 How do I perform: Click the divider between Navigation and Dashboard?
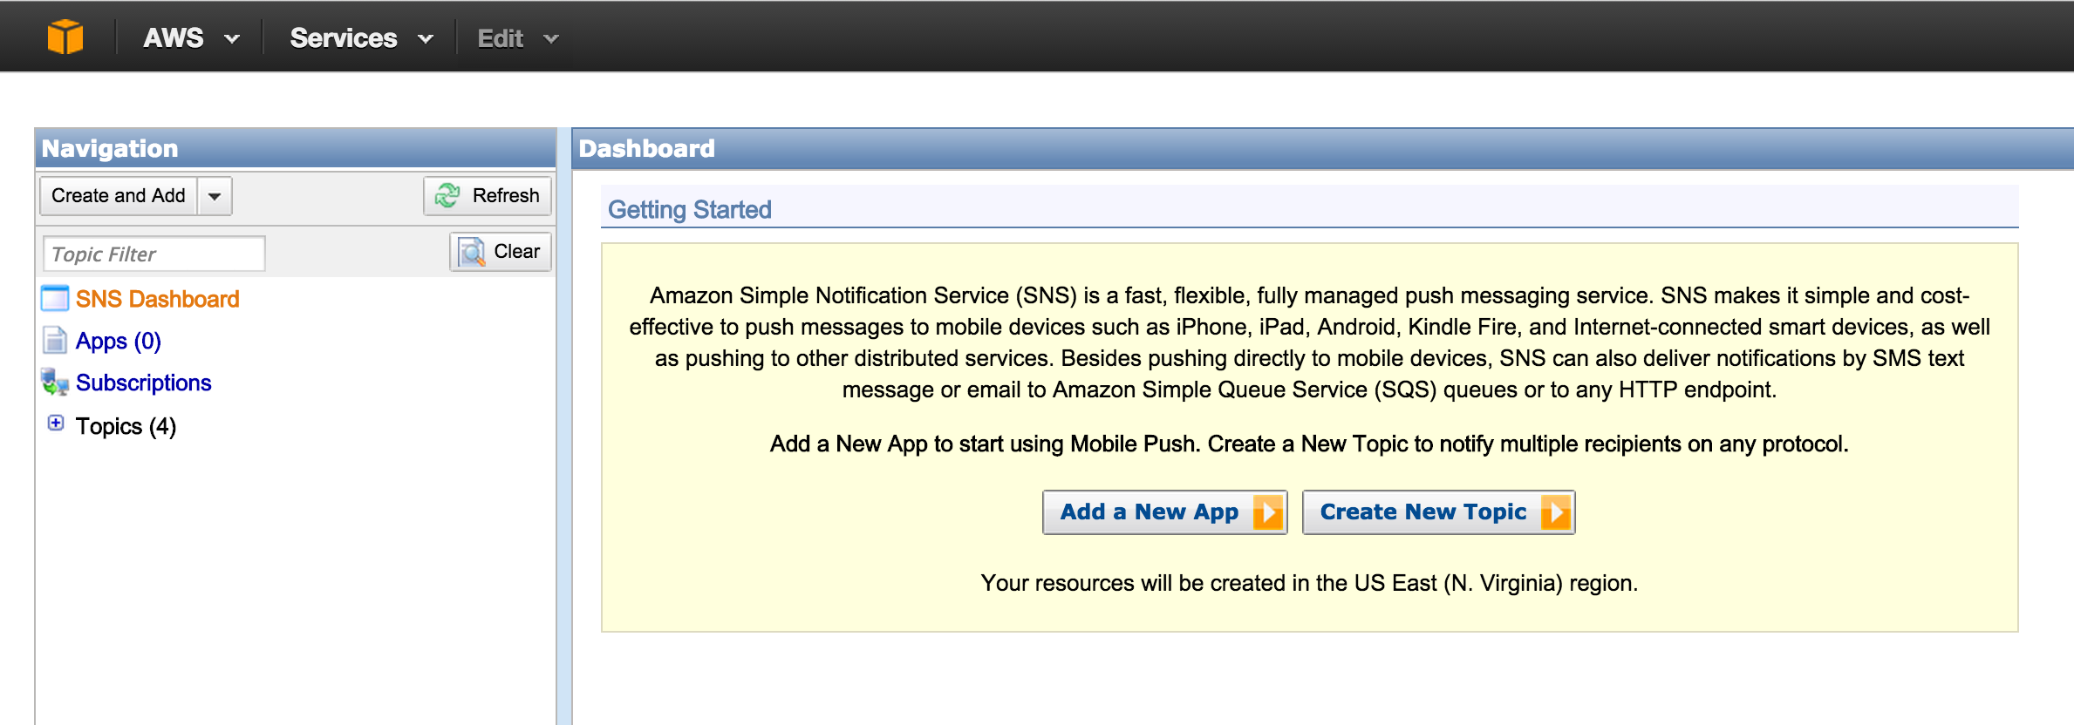coord(564,427)
